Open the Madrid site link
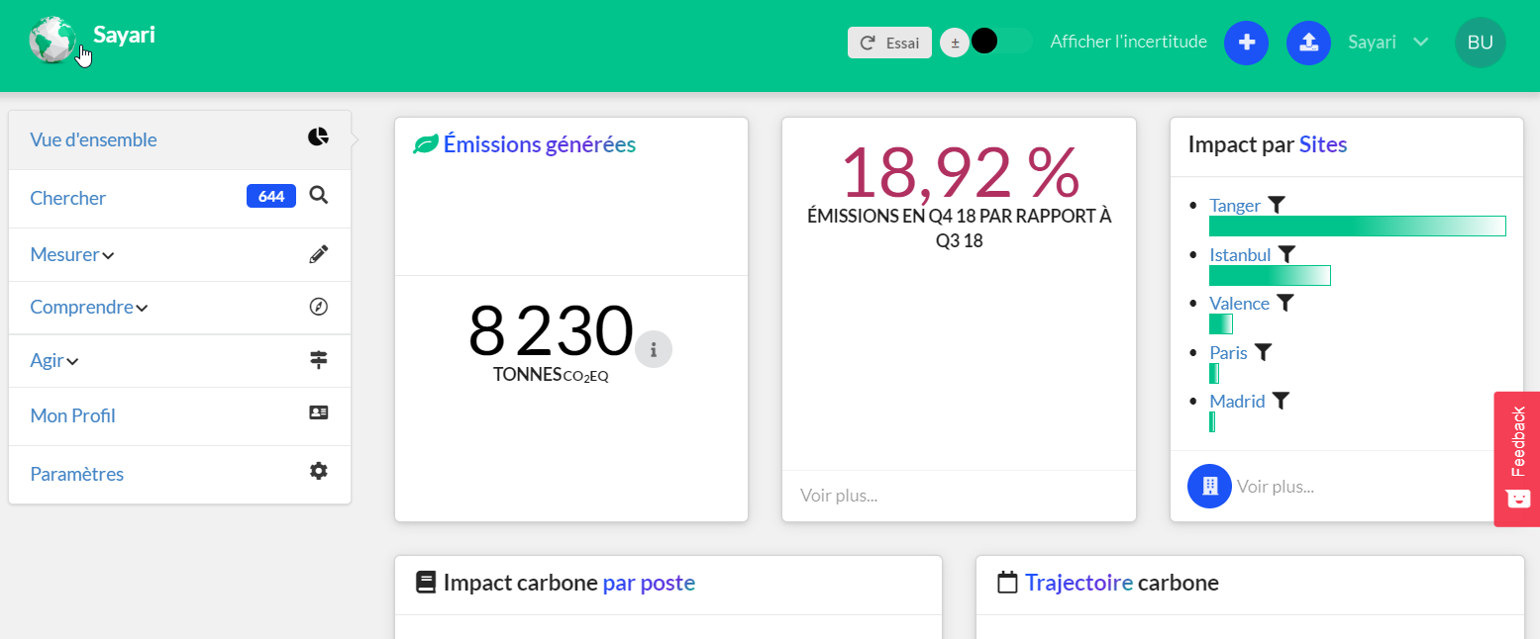Image resolution: width=1540 pixels, height=639 pixels. pyautogui.click(x=1237, y=401)
